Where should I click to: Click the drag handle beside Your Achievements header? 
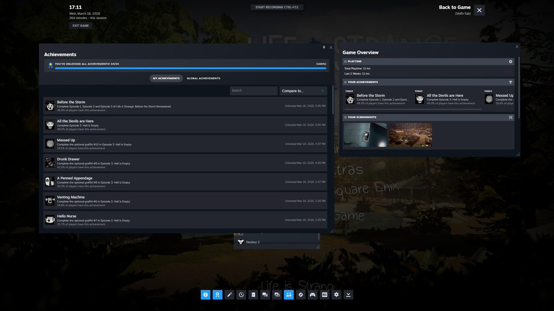click(345, 82)
